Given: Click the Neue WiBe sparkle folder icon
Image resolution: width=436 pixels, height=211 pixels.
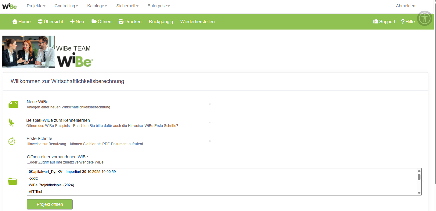Looking at the screenshot, I should tap(13, 104).
